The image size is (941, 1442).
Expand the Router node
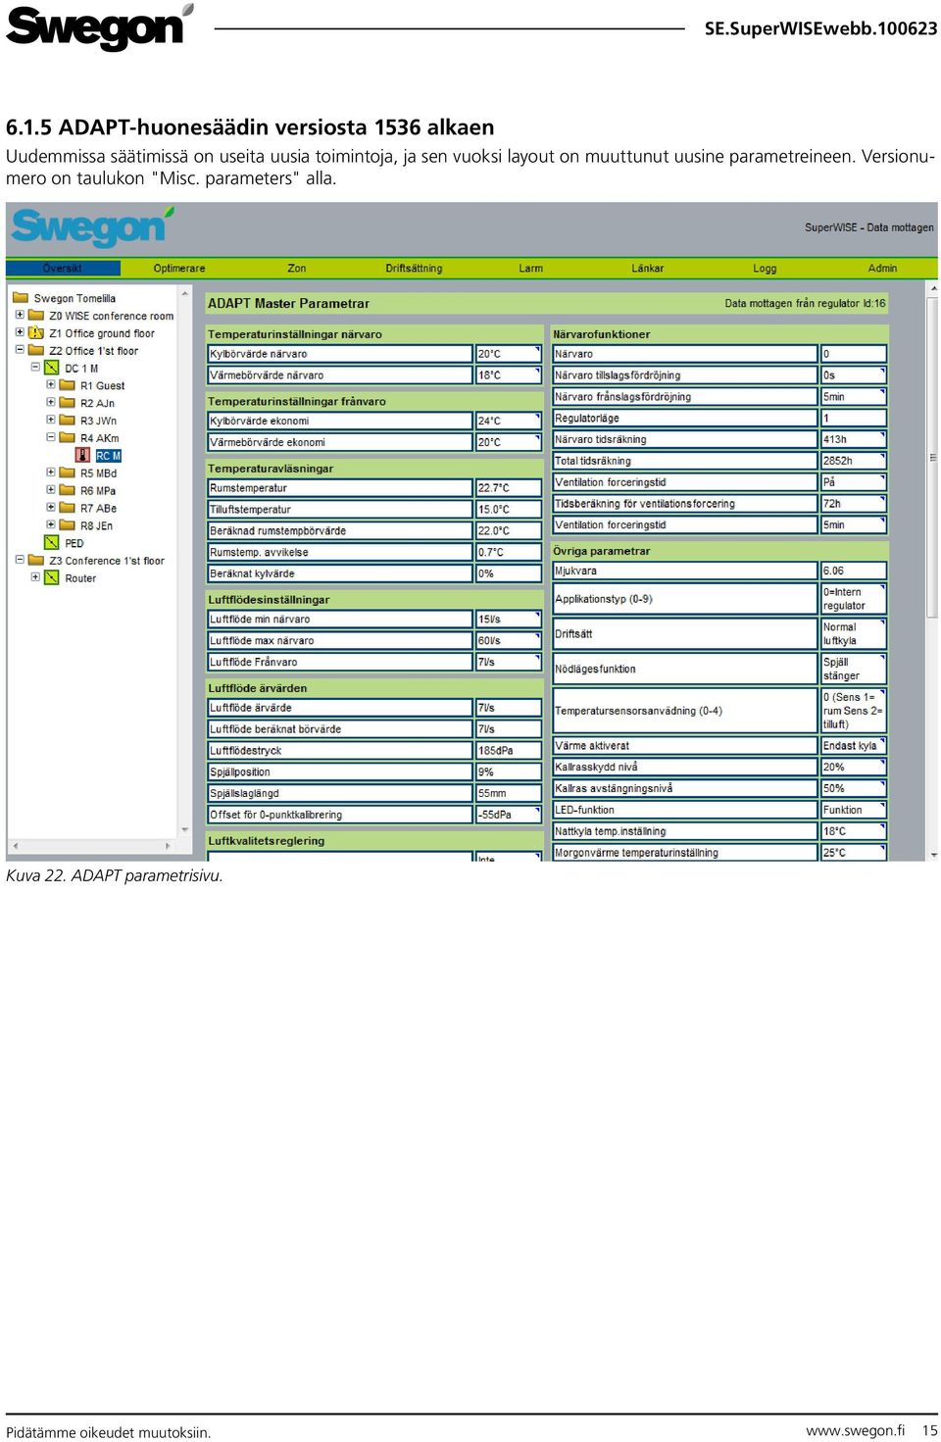(x=35, y=576)
